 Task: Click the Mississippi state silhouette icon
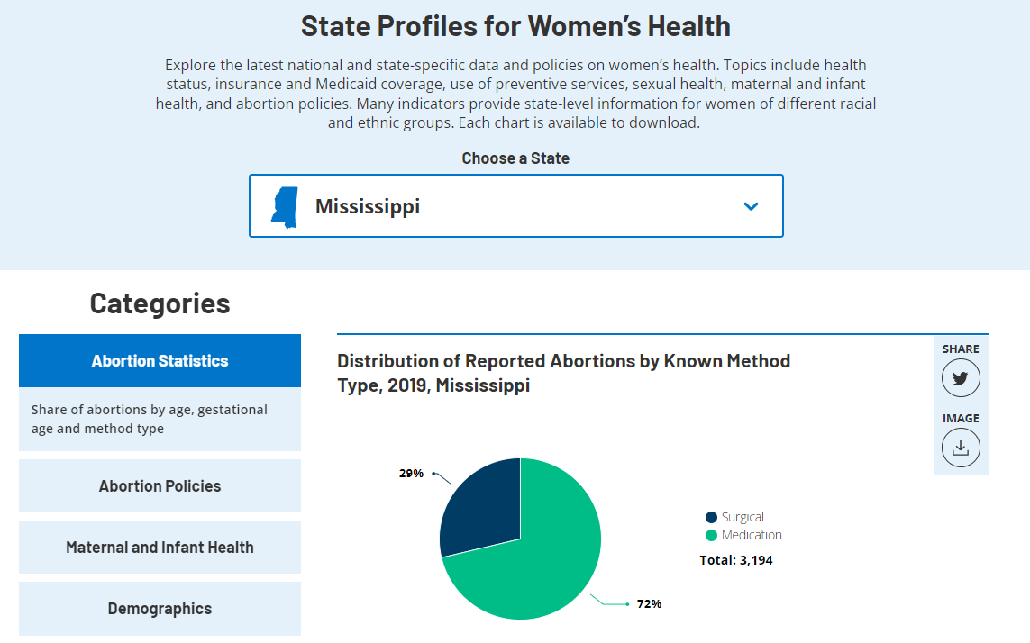pyautogui.click(x=285, y=207)
